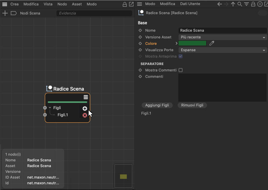Click the node editor minimap navigator
The image size is (268, 190).
click(123, 176)
